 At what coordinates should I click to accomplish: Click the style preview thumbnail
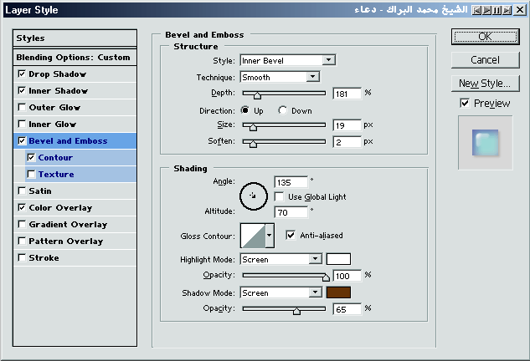point(486,143)
